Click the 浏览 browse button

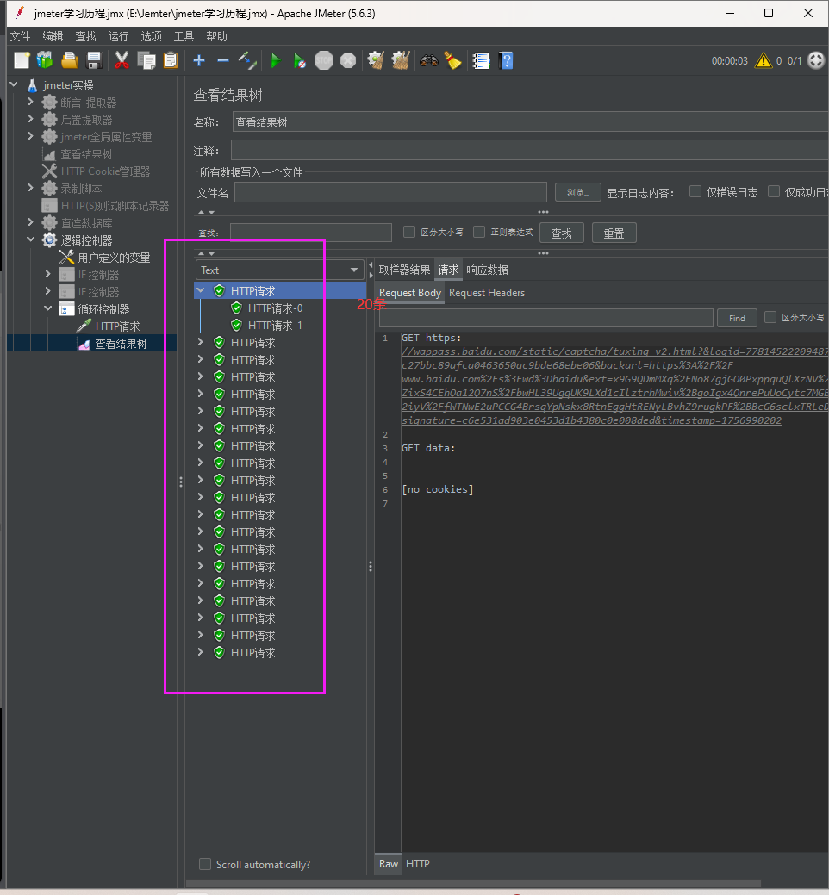pos(577,192)
